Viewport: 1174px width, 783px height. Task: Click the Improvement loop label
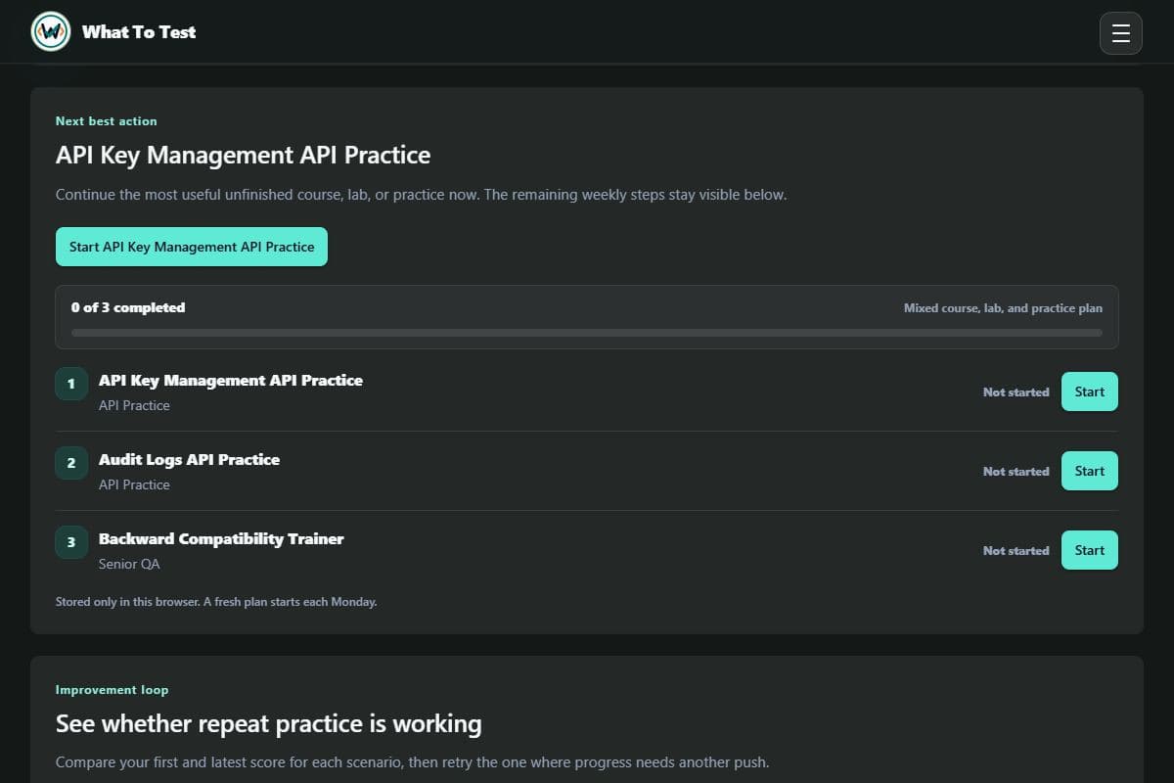(113, 690)
